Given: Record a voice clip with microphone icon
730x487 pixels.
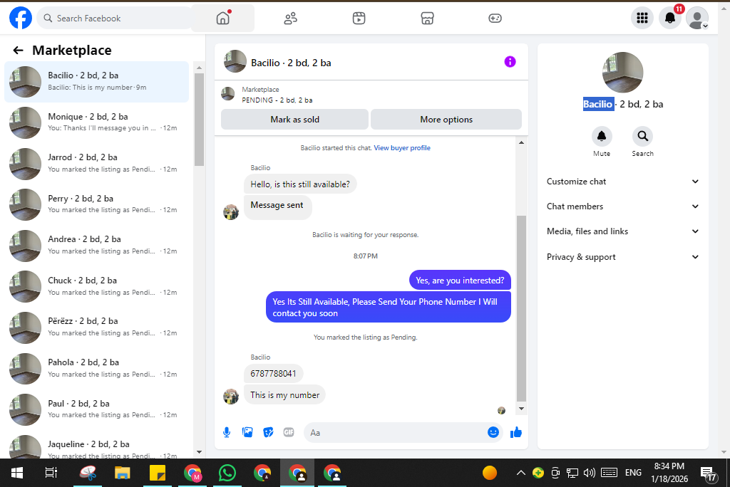Looking at the screenshot, I should click(x=227, y=432).
